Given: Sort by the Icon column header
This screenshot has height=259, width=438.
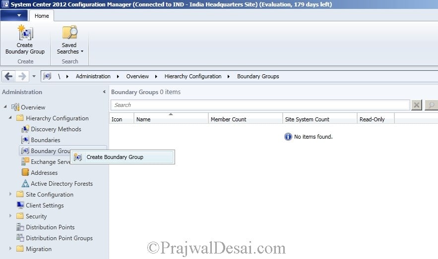Looking at the screenshot, I should [x=122, y=119].
